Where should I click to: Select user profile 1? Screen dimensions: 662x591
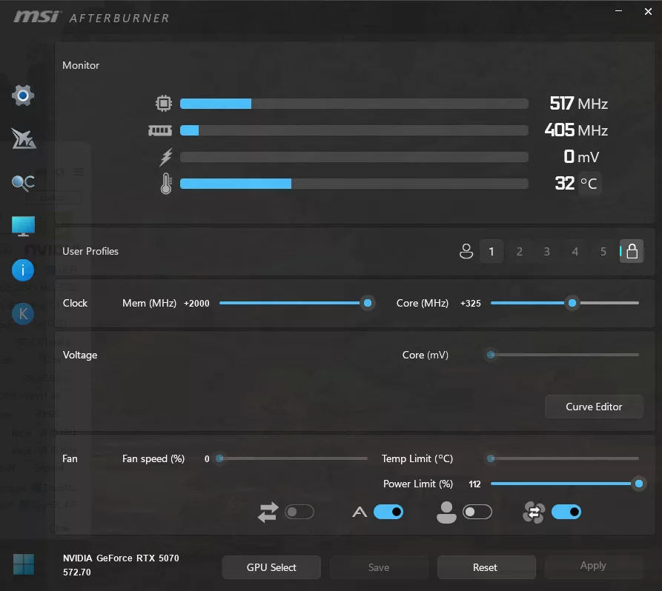(x=491, y=251)
